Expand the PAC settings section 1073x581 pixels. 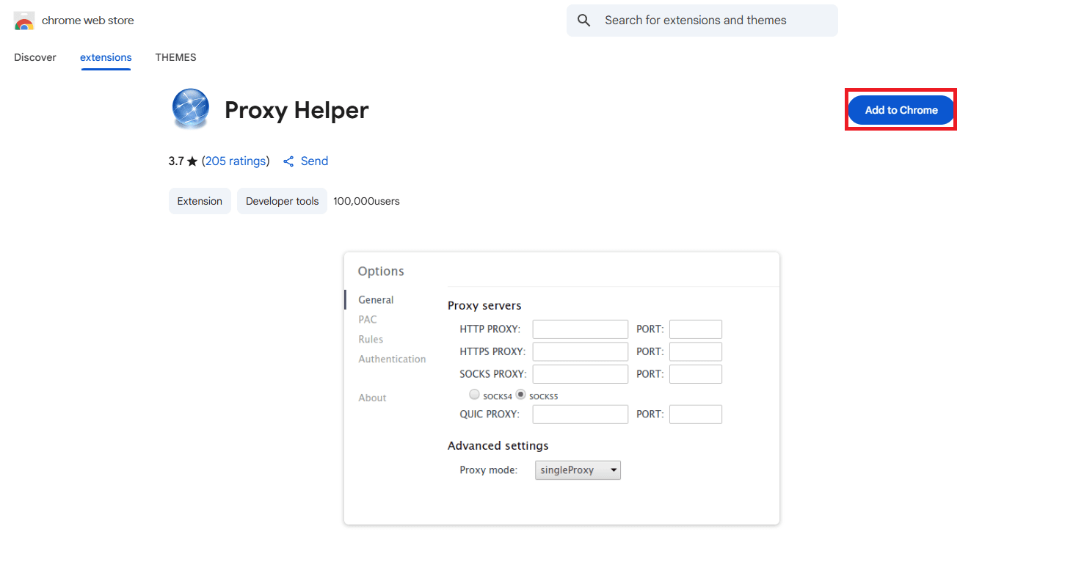pos(367,319)
